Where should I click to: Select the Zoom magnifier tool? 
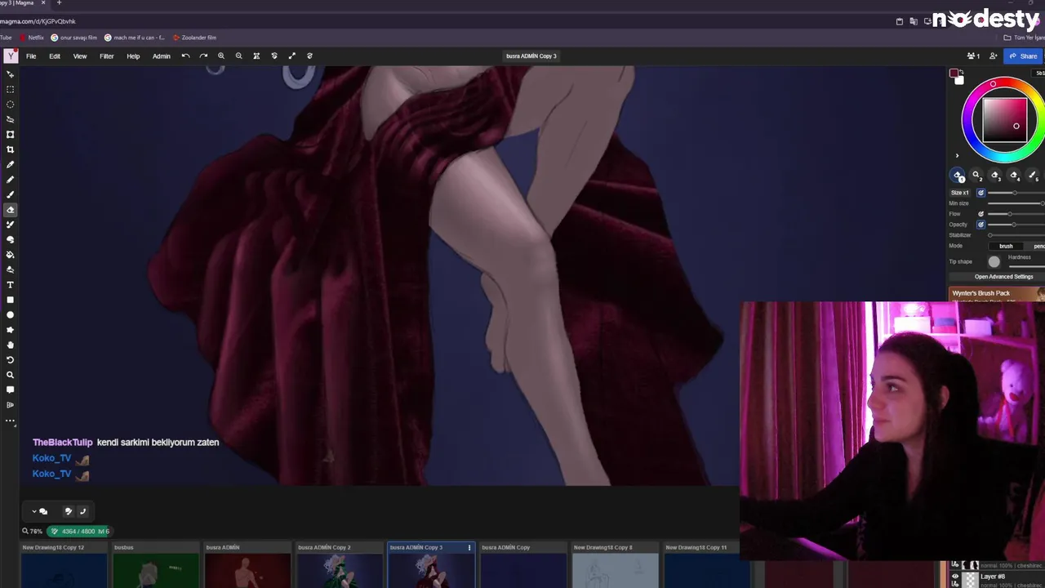tap(11, 375)
